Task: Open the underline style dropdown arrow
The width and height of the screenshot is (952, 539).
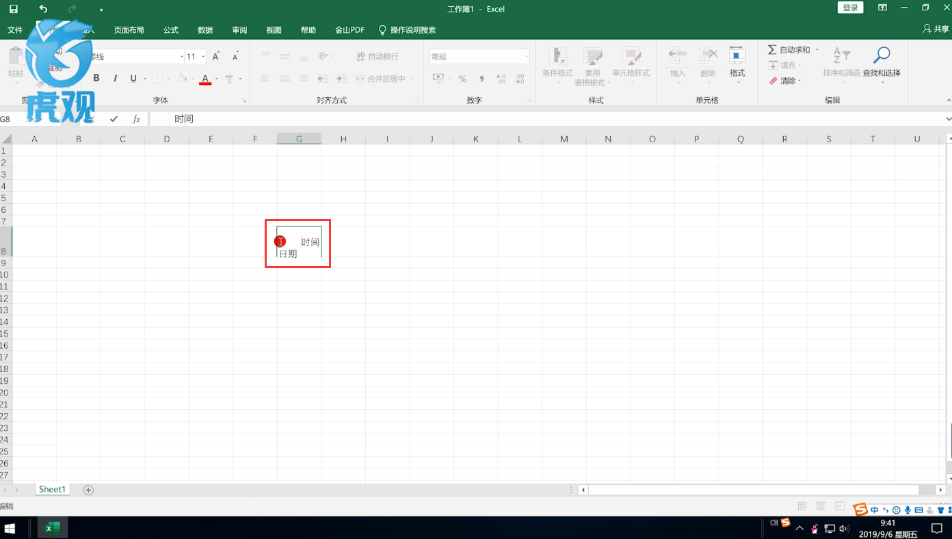Action: pyautogui.click(x=145, y=79)
